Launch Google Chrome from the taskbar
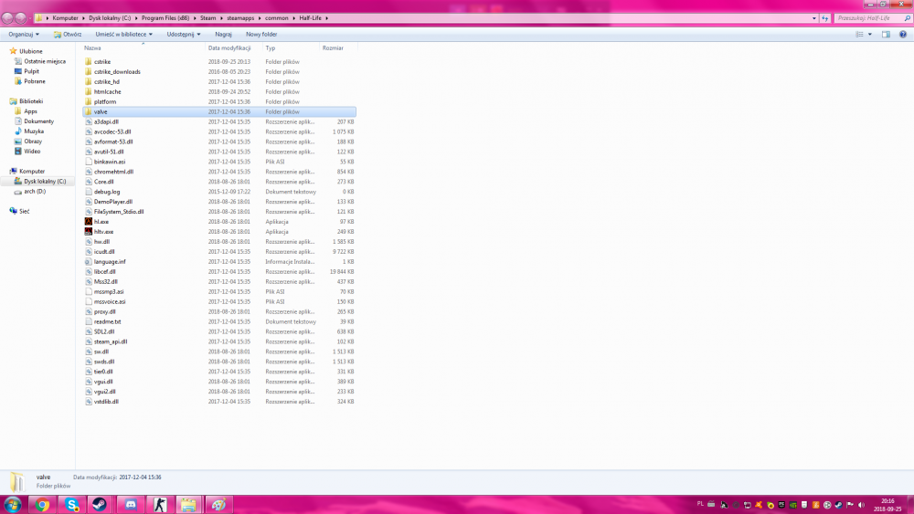Screen dimensions: 914x514 pyautogui.click(x=42, y=504)
